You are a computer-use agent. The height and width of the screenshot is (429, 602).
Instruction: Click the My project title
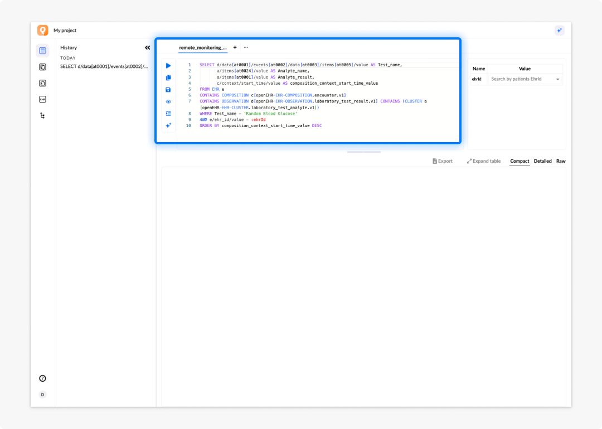pos(65,30)
